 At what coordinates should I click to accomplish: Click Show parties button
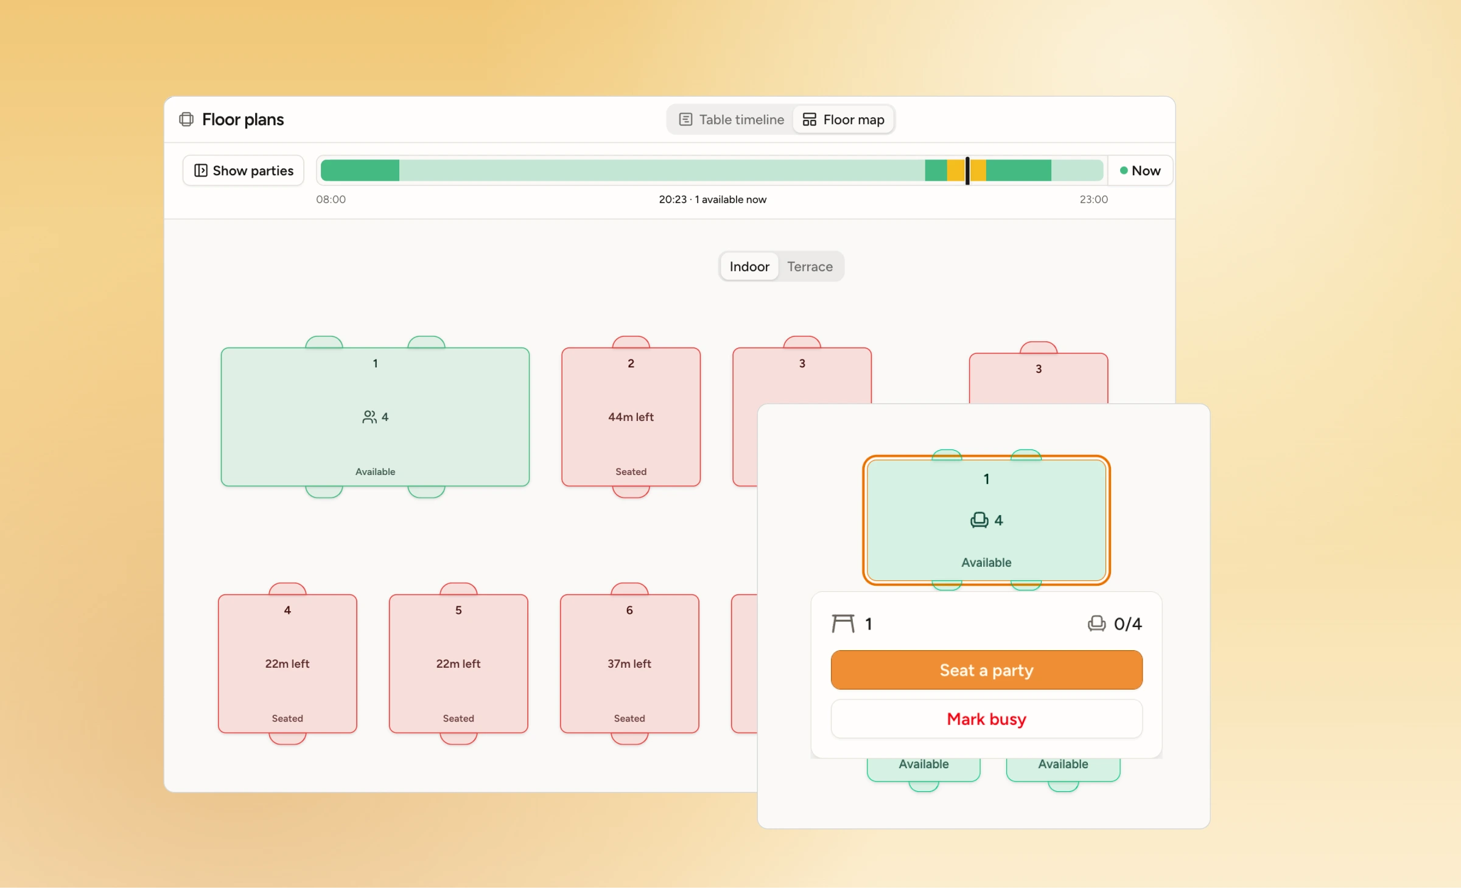pos(243,171)
